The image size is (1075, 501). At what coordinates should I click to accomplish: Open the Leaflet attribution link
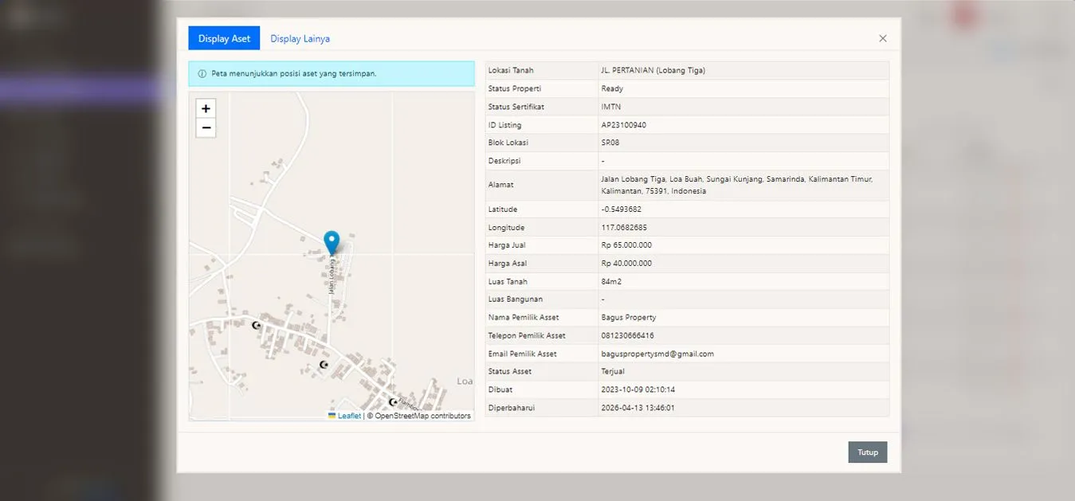[x=349, y=416]
